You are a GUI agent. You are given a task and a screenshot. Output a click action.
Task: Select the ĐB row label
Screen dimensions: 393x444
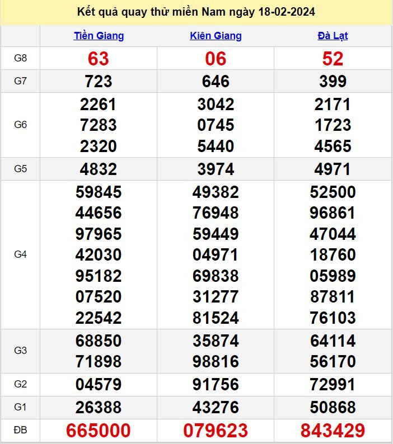[20, 431]
